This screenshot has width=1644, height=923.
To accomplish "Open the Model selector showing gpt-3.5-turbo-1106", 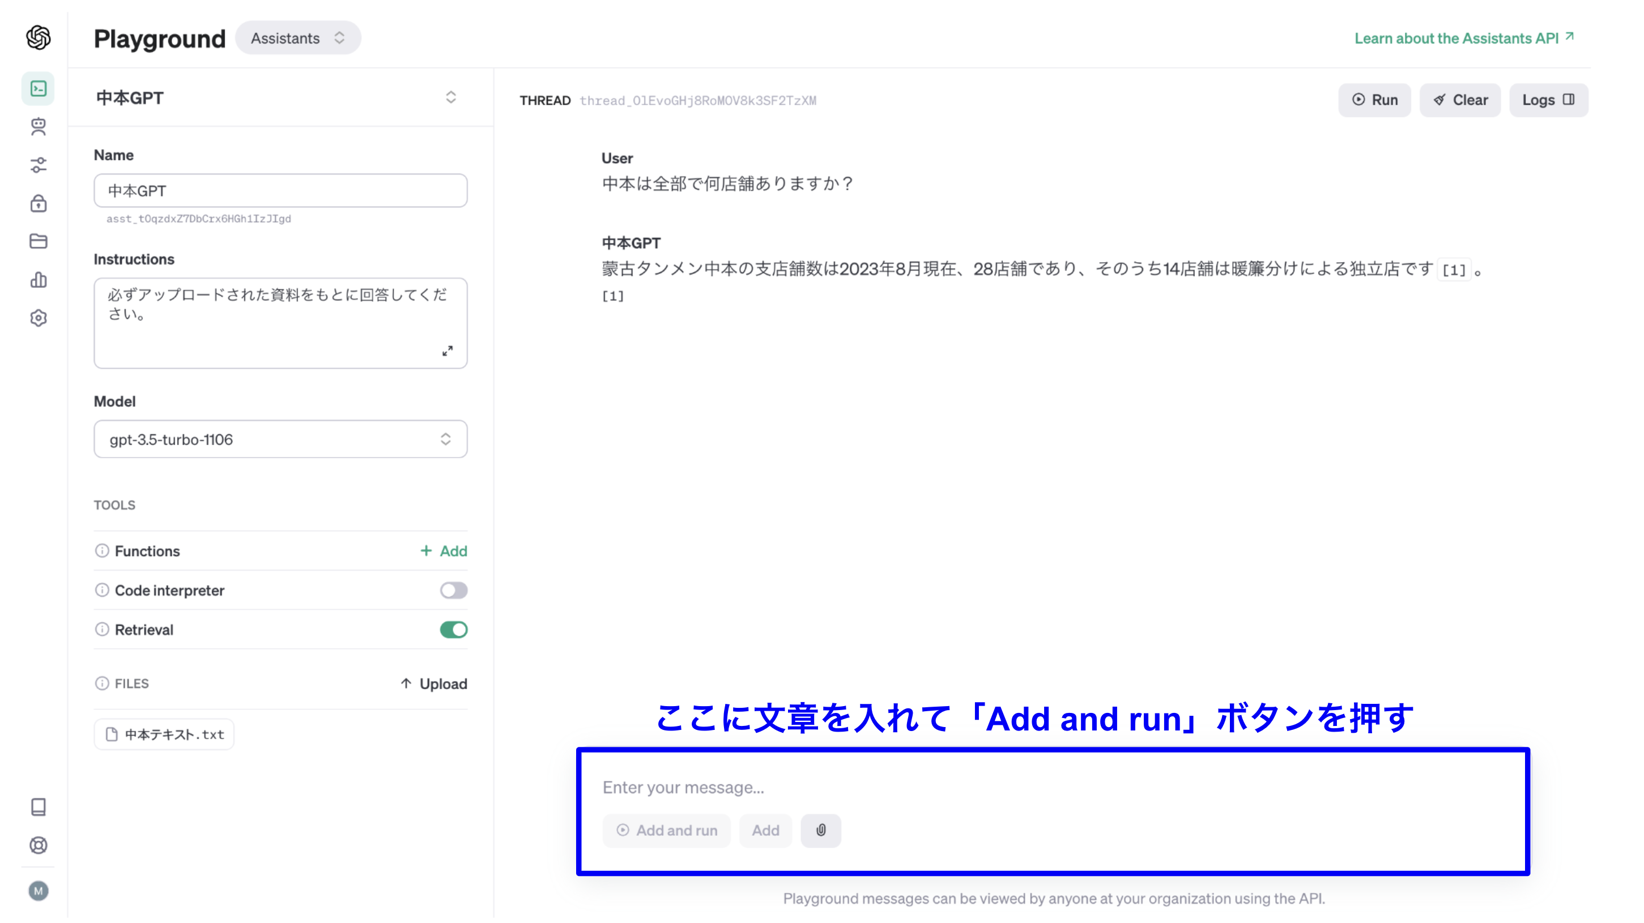I will click(x=280, y=439).
